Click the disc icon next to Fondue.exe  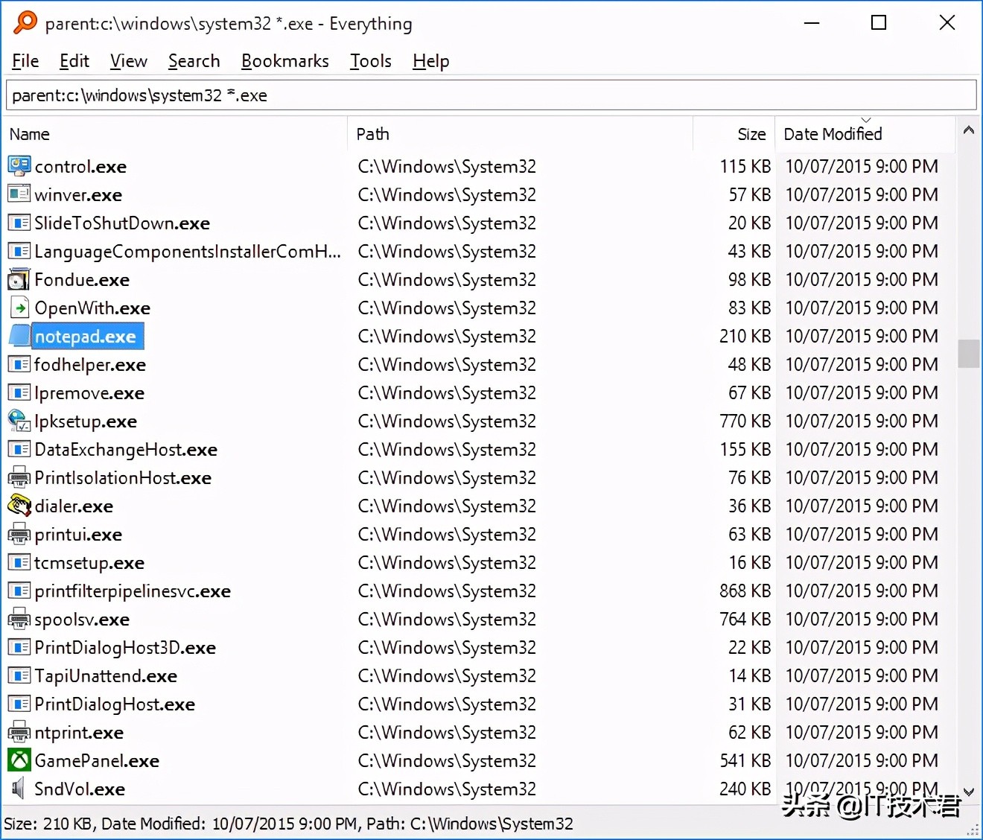coord(19,279)
